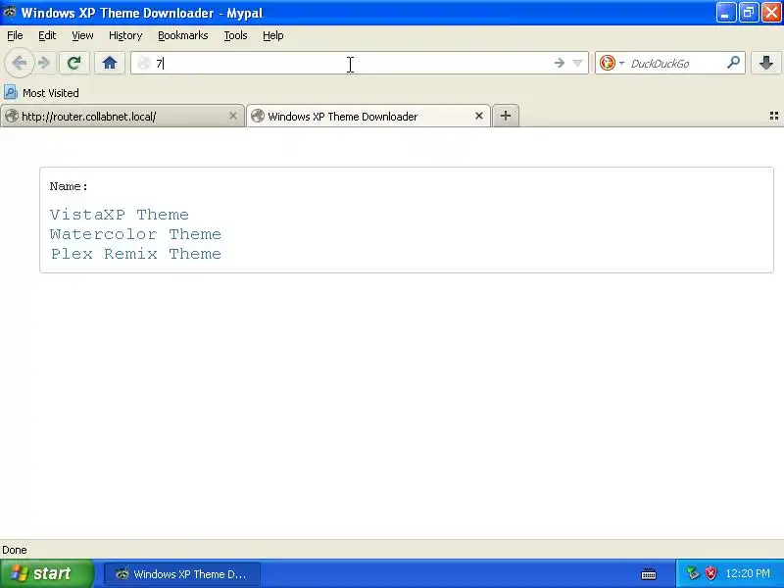Viewport: 784px width, 588px height.
Task: Select the Windows XP Theme Downloader tab
Action: pos(368,117)
